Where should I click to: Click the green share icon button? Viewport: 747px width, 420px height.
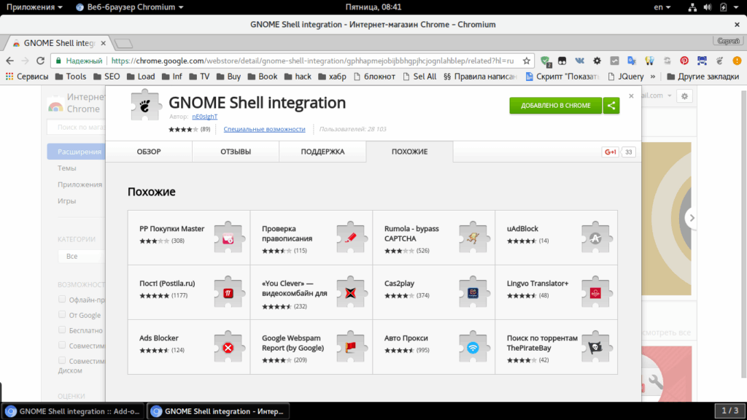click(611, 105)
